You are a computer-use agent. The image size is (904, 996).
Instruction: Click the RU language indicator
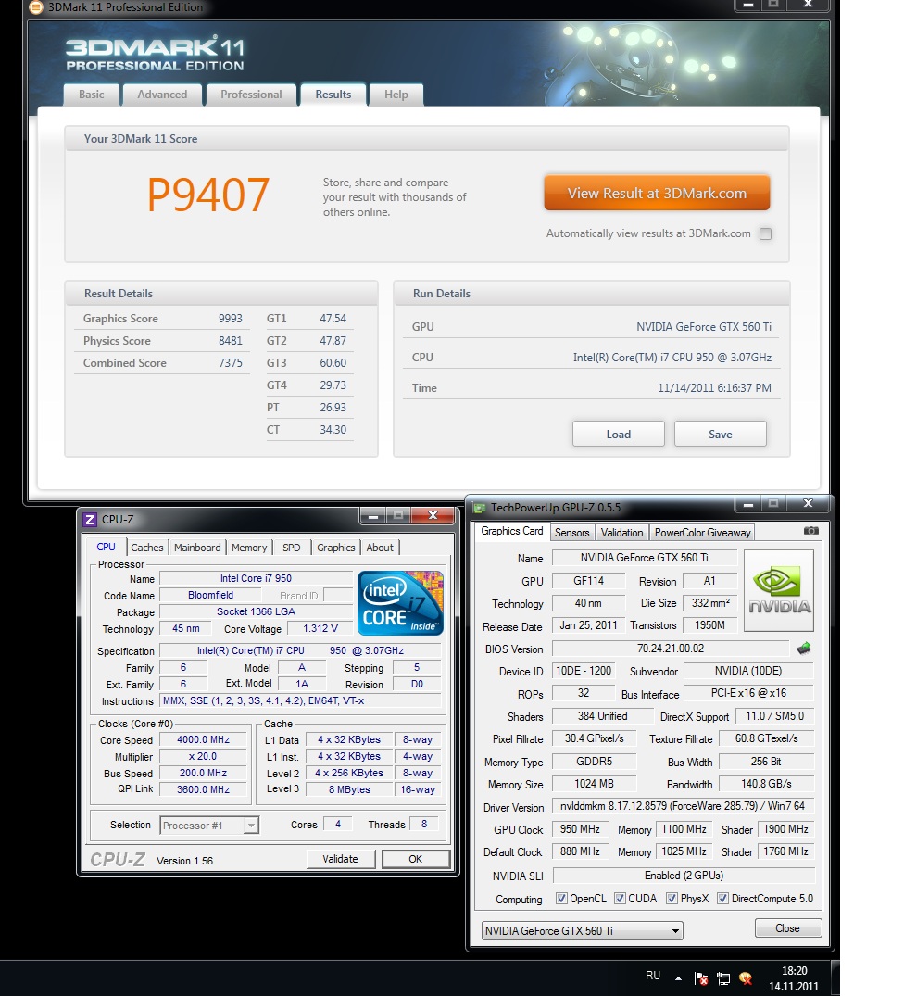pyautogui.click(x=653, y=976)
